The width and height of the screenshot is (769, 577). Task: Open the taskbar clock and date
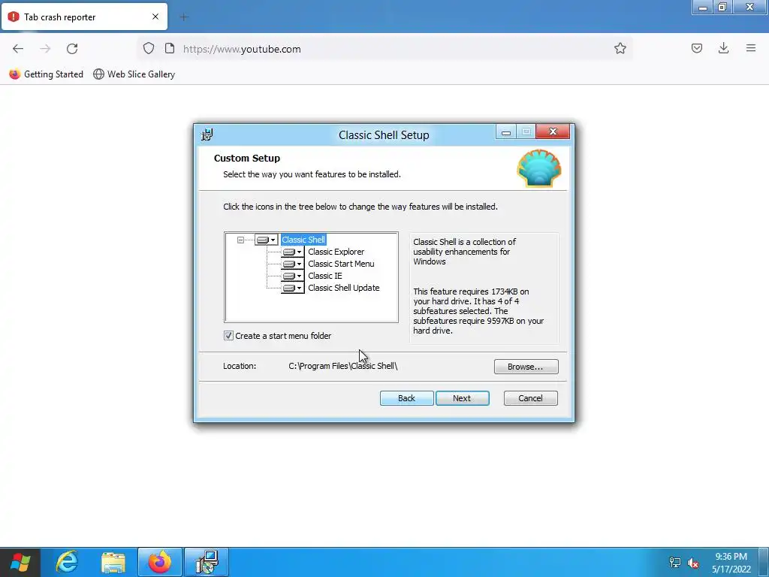tap(731, 563)
